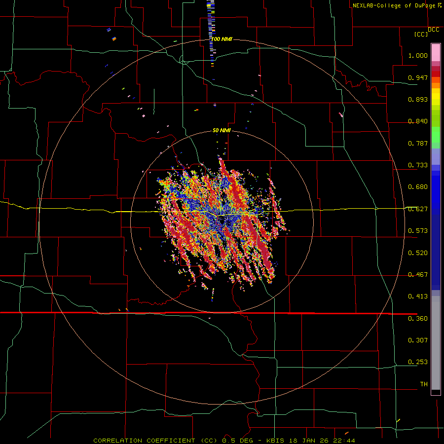The image size is (444, 444).
Task: Click the 1.000 value on the color scale
Action: pyautogui.click(x=418, y=55)
